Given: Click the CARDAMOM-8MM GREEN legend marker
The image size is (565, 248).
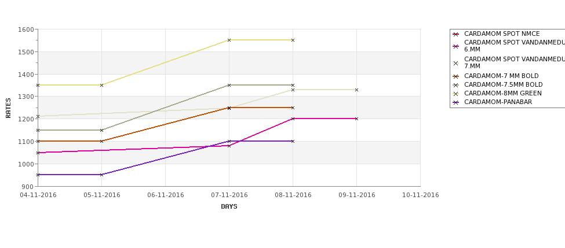Looking at the screenshot, I should [x=456, y=94].
